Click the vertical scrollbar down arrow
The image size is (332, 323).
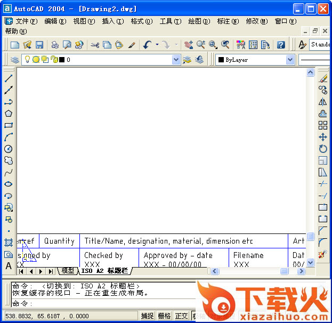tap(310, 263)
